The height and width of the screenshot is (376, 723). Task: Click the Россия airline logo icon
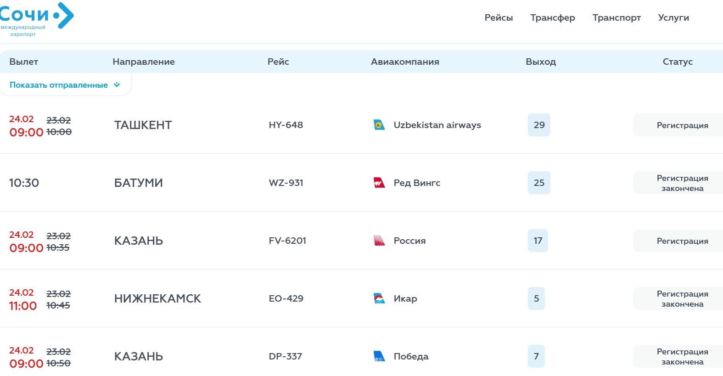pyautogui.click(x=379, y=241)
